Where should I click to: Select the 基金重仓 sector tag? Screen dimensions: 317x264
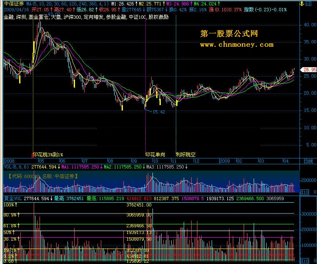pos(38,17)
